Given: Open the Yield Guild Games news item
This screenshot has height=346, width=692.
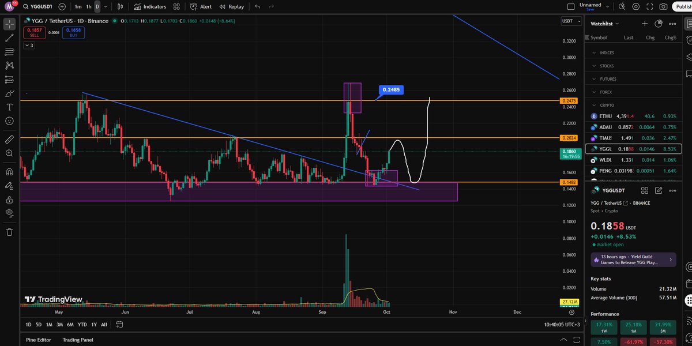Looking at the screenshot, I should coord(633,259).
